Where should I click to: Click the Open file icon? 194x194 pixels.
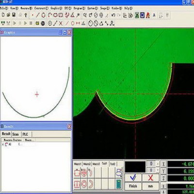[8, 15]
